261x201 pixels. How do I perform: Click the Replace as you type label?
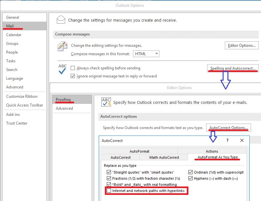pyautogui.click(x=120, y=166)
